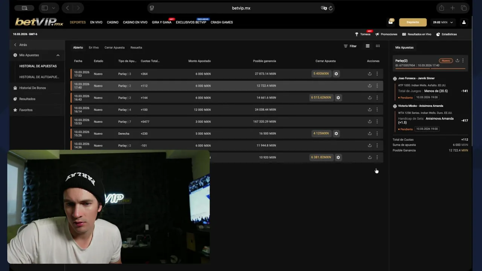Share the 14:36 Parlay bet

(x=370, y=145)
